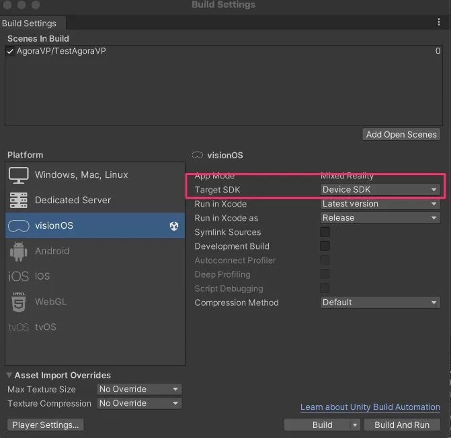Enable the Symlink Sources checkbox
This screenshot has height=438, width=451.
point(325,232)
